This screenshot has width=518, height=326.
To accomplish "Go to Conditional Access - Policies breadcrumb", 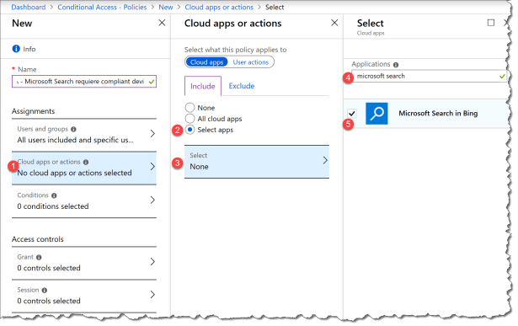I will pos(102,8).
